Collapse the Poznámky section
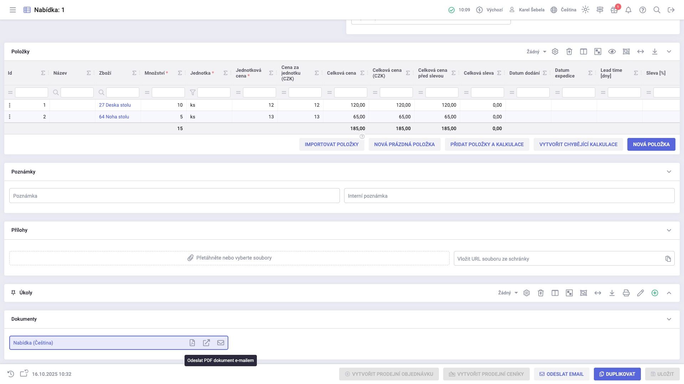 [x=669, y=172]
